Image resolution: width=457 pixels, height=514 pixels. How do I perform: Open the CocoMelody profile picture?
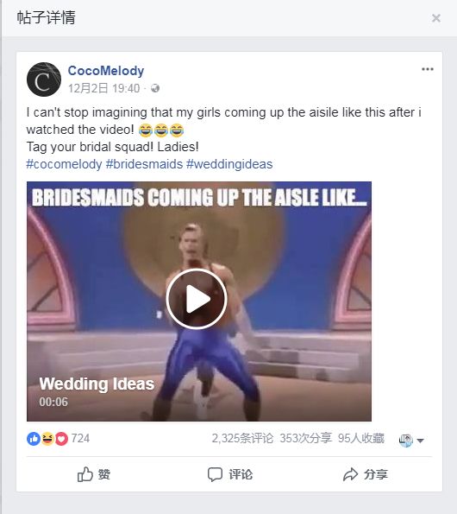tap(43, 79)
